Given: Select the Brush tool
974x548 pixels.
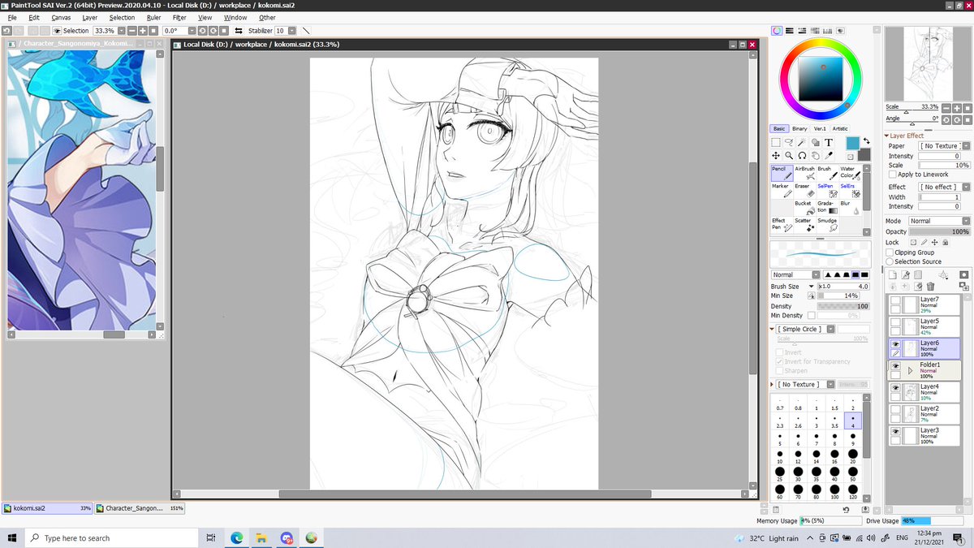Looking at the screenshot, I should point(826,173).
